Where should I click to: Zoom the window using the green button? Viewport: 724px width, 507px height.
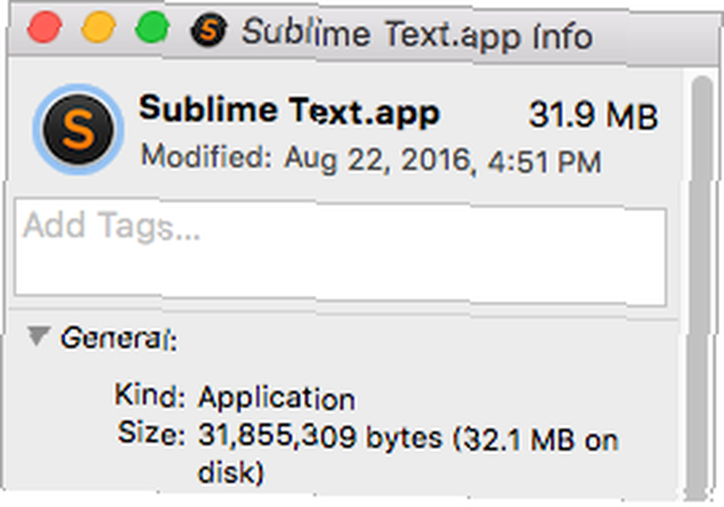point(152,27)
